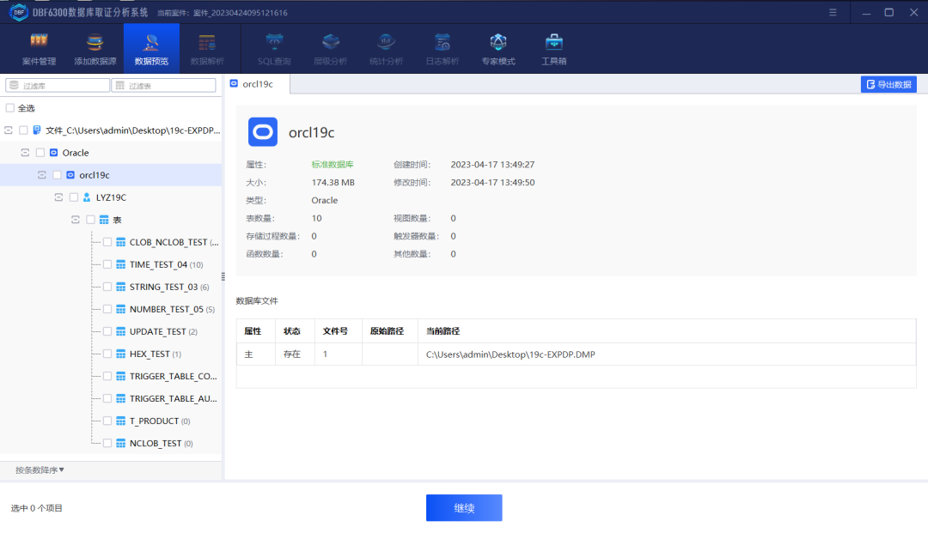
Task: Open SQL查询 query tool
Action: pos(274,48)
